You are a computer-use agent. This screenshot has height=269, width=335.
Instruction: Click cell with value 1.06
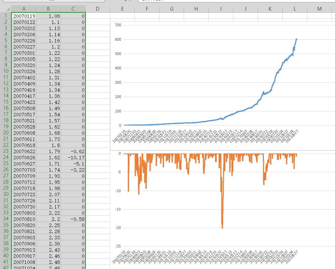click(48, 16)
